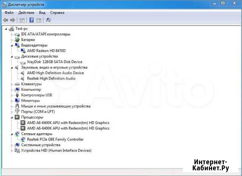
Task: Click the AMD High Definition Audio Device icon
Action: pyautogui.click(x=23, y=73)
